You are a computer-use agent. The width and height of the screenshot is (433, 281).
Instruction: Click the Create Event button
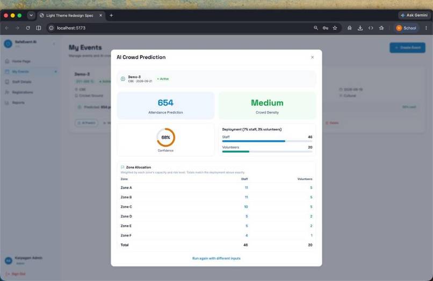407,47
